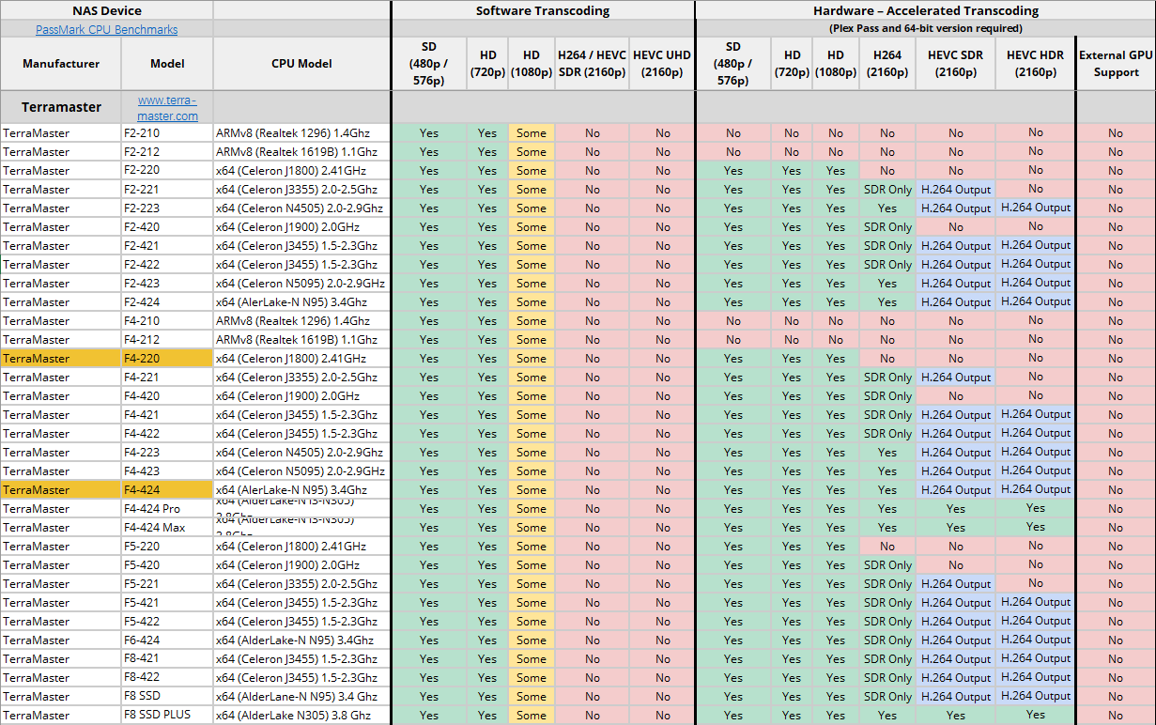Open the PassMark CPU Benchmarks link
This screenshot has width=1156, height=725.
[x=107, y=29]
